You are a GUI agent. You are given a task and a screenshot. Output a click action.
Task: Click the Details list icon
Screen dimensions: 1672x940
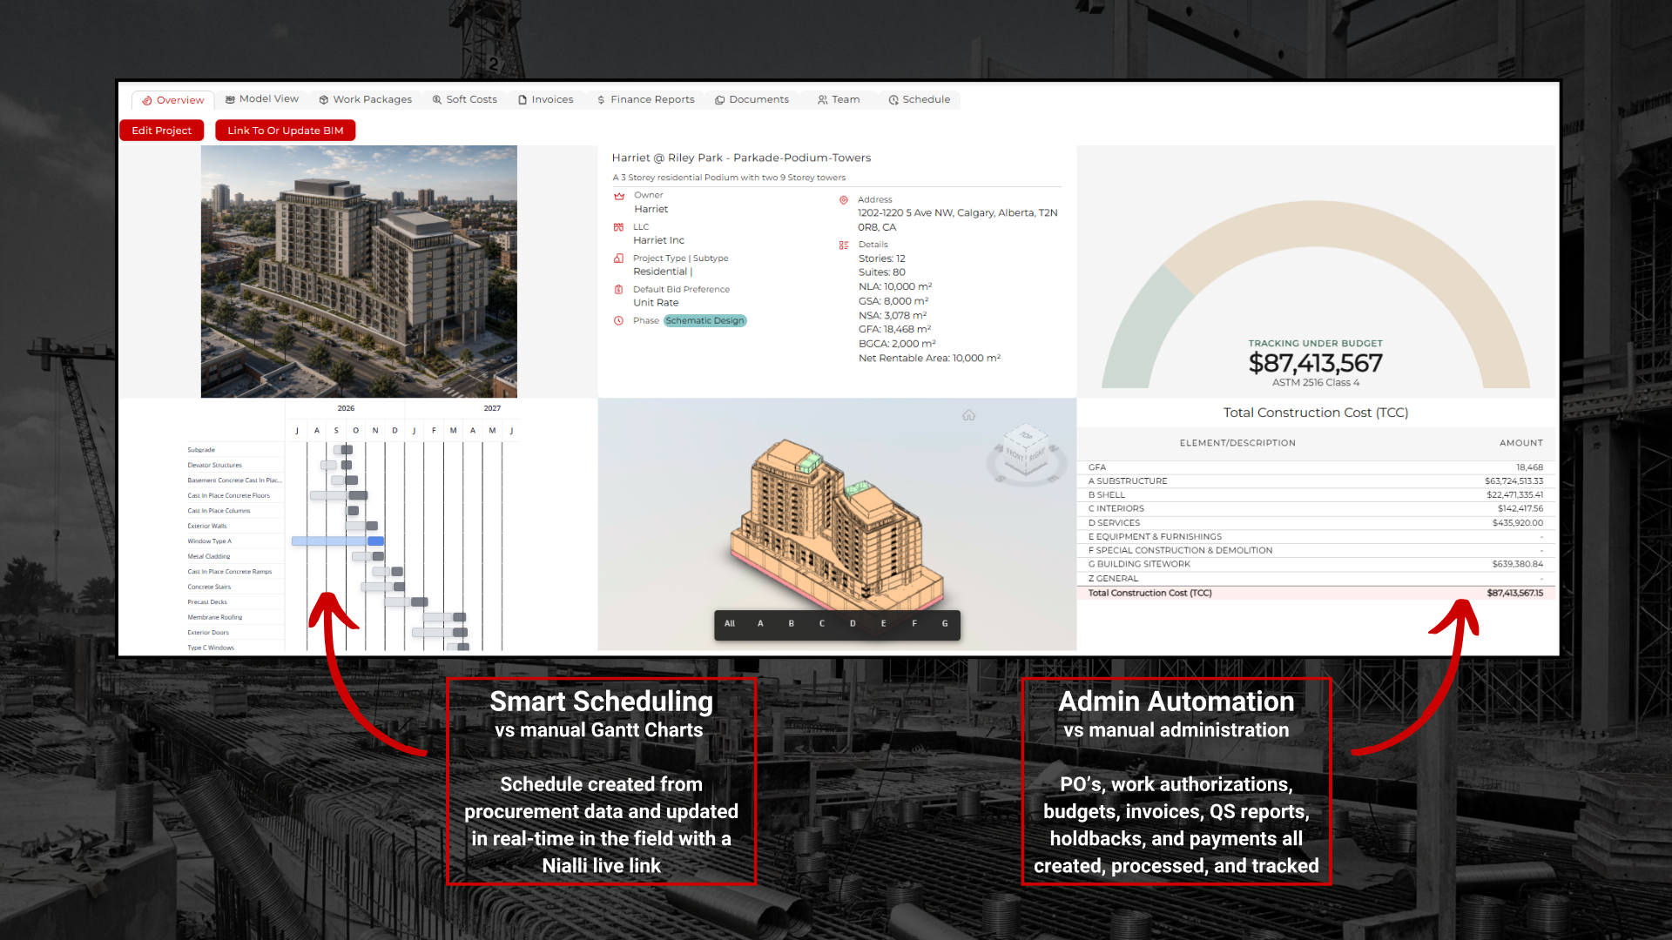pyautogui.click(x=843, y=245)
